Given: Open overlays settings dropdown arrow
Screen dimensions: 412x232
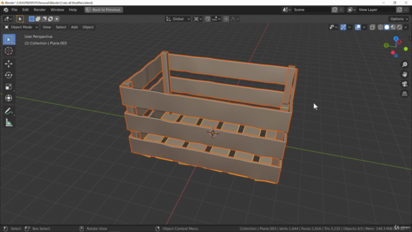Looking at the screenshot, I should [x=364, y=27].
